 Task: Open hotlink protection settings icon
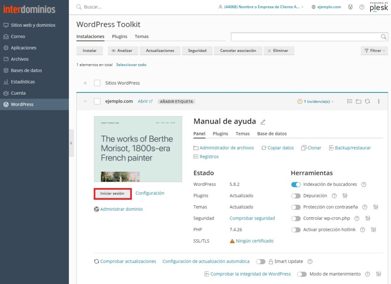click(x=373, y=230)
